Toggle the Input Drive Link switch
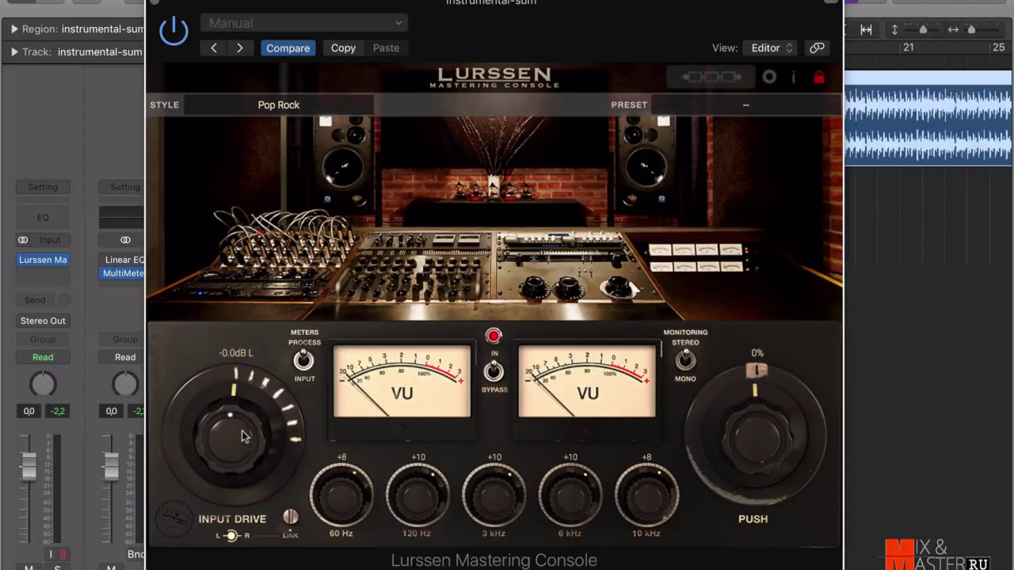 point(291,517)
